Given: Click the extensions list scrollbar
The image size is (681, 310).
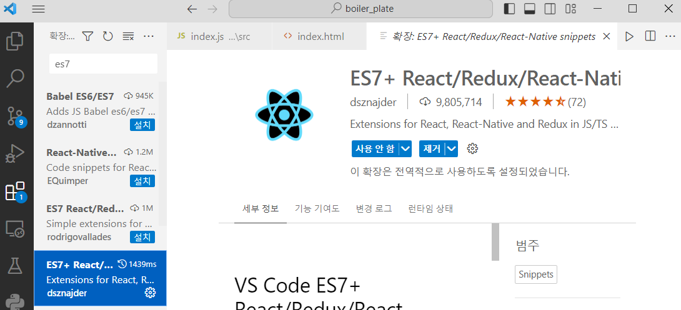Looking at the screenshot, I should 162,153.
